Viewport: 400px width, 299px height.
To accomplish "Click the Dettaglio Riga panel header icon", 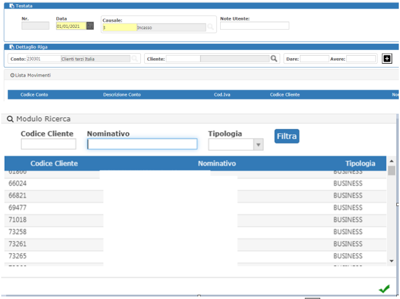I will tap(12, 47).
